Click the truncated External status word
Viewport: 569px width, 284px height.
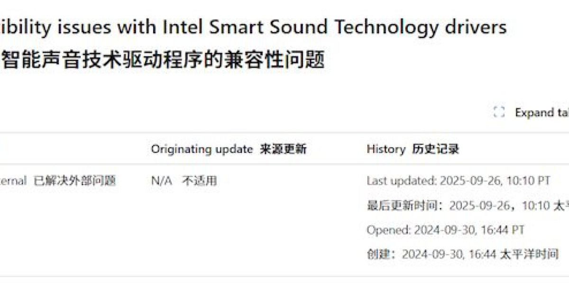(x=13, y=181)
